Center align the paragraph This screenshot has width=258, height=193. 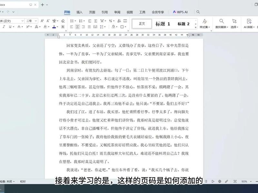pyautogui.click(x=77, y=27)
